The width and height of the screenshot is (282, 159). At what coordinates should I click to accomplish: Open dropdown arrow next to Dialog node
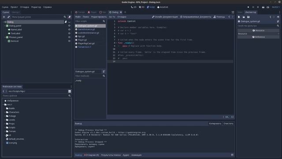[70, 22]
